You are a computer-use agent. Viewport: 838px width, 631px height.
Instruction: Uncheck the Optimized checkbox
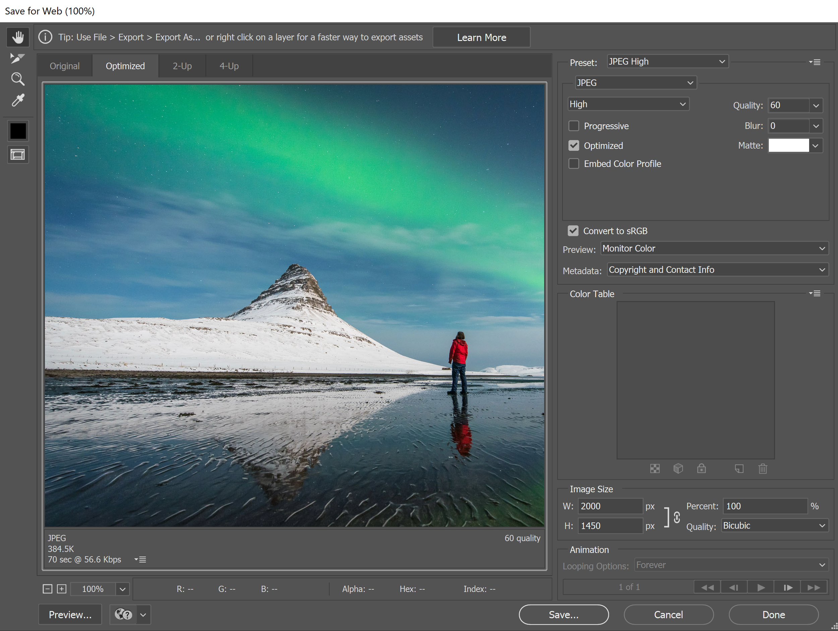[574, 145]
